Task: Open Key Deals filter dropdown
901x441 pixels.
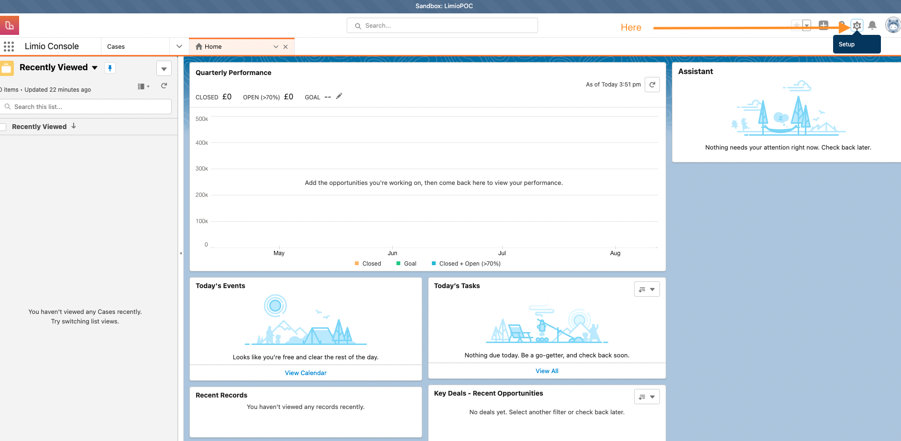Action: point(647,397)
